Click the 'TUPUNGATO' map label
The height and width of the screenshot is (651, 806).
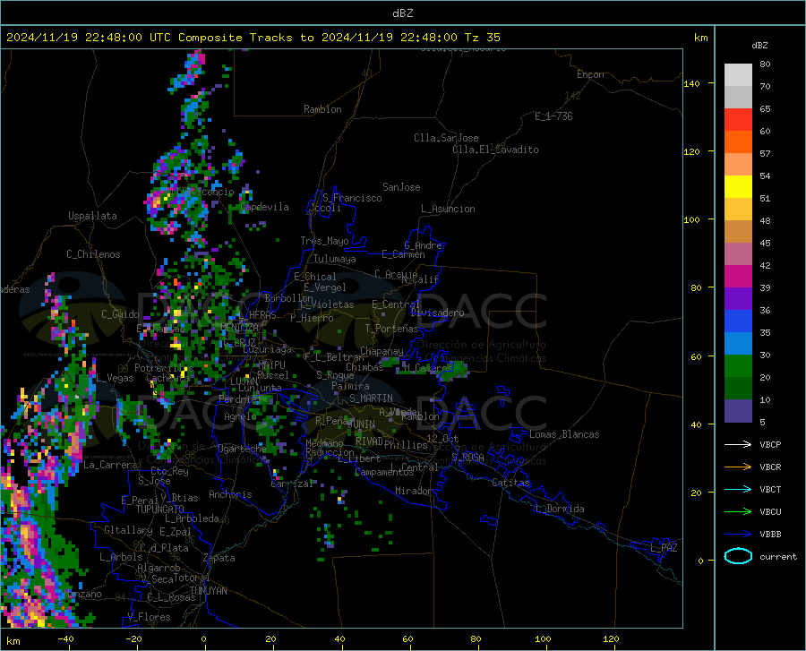tap(160, 510)
